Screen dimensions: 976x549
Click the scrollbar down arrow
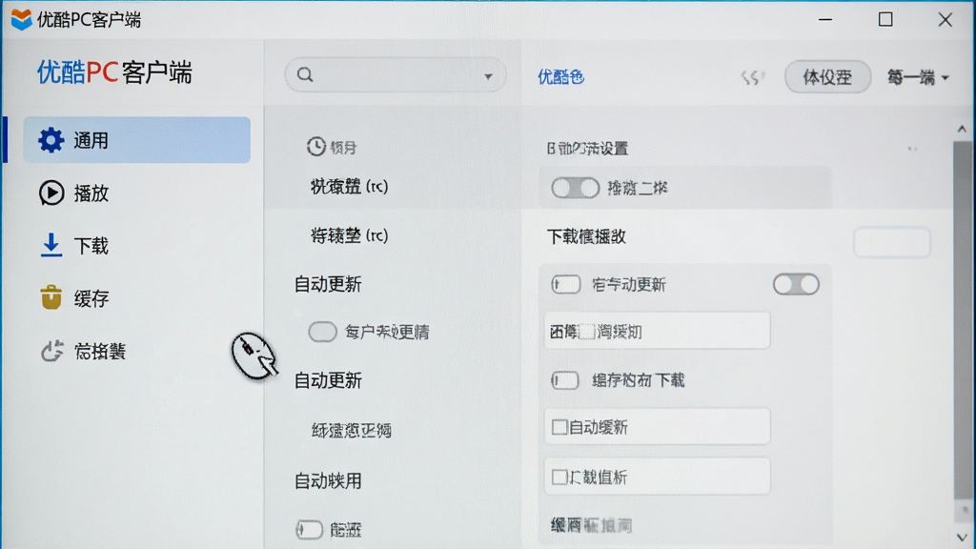pyautogui.click(x=963, y=538)
